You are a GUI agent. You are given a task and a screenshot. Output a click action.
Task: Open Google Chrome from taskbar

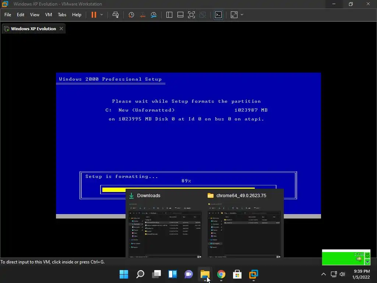tap(221, 274)
